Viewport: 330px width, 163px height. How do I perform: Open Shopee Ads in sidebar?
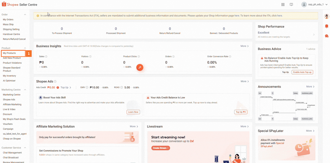tap(9, 100)
